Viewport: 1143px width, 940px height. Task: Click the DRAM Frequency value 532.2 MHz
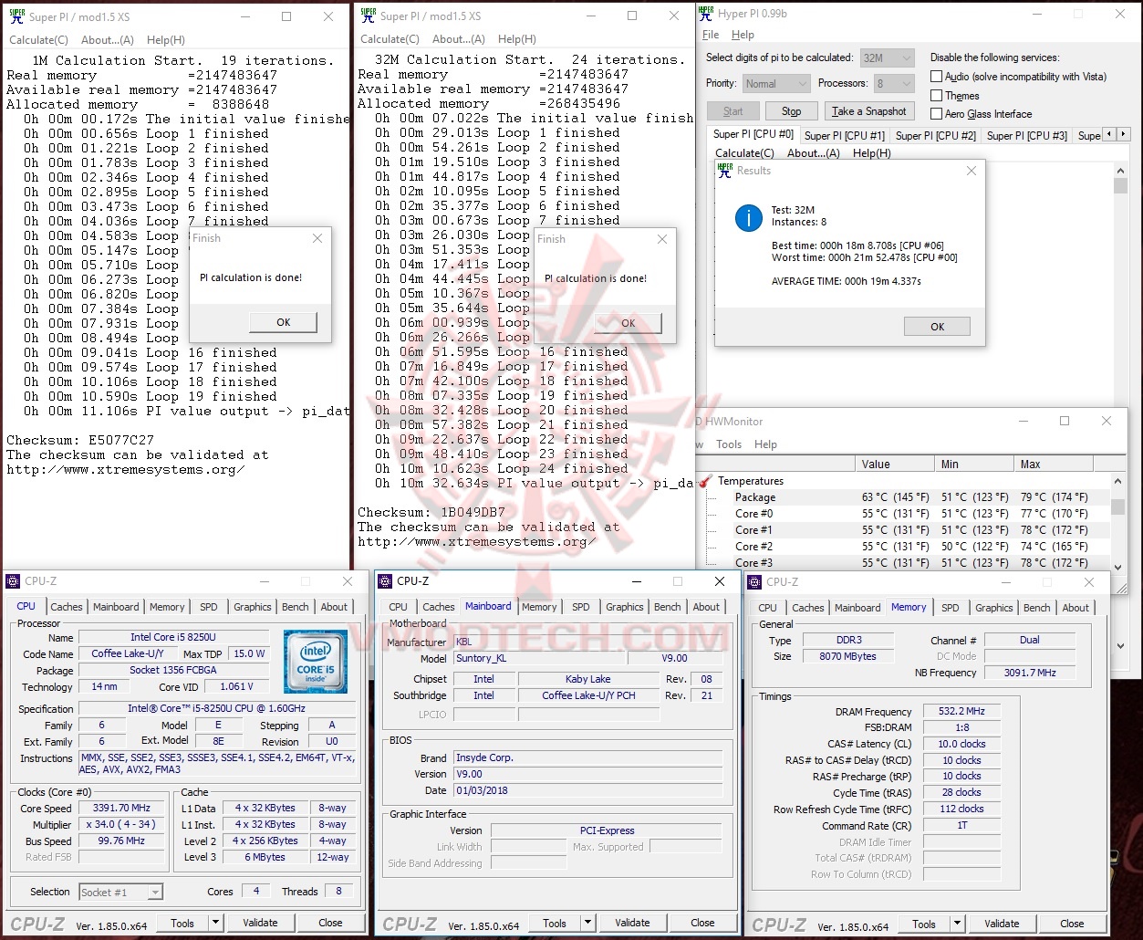click(x=962, y=712)
